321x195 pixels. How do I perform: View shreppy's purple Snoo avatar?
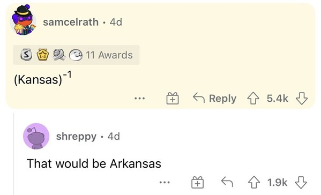click(x=36, y=136)
